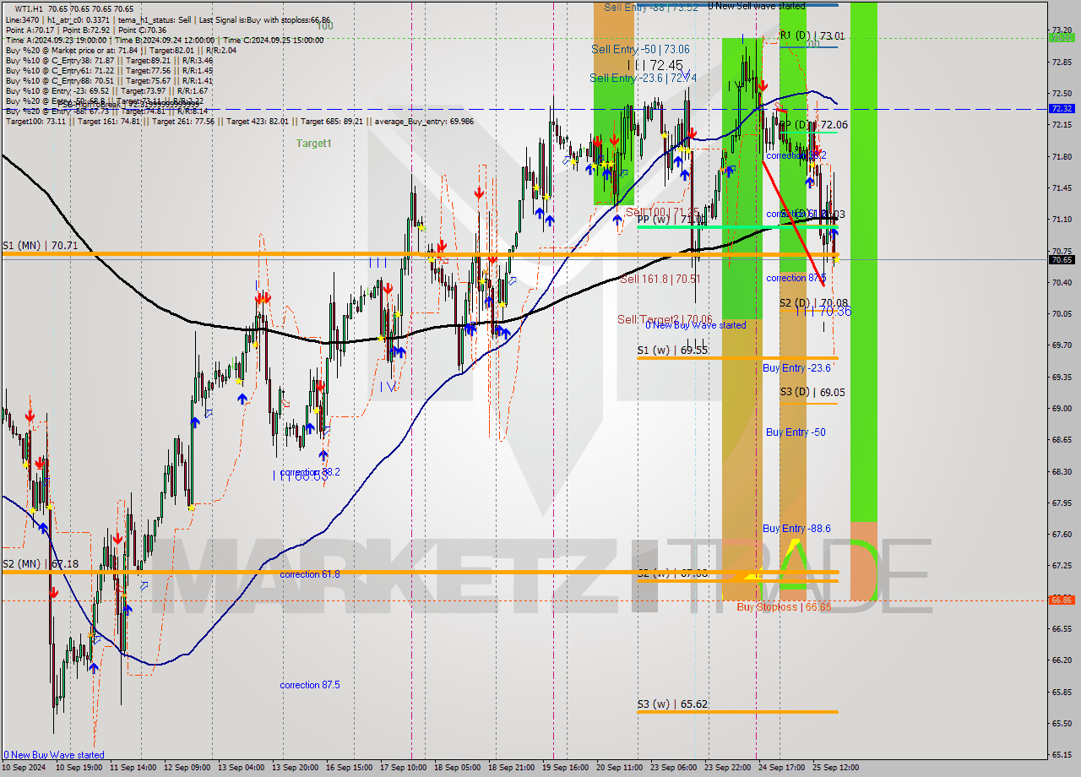Select the 'Line:3470' indicator status line

click(x=168, y=19)
